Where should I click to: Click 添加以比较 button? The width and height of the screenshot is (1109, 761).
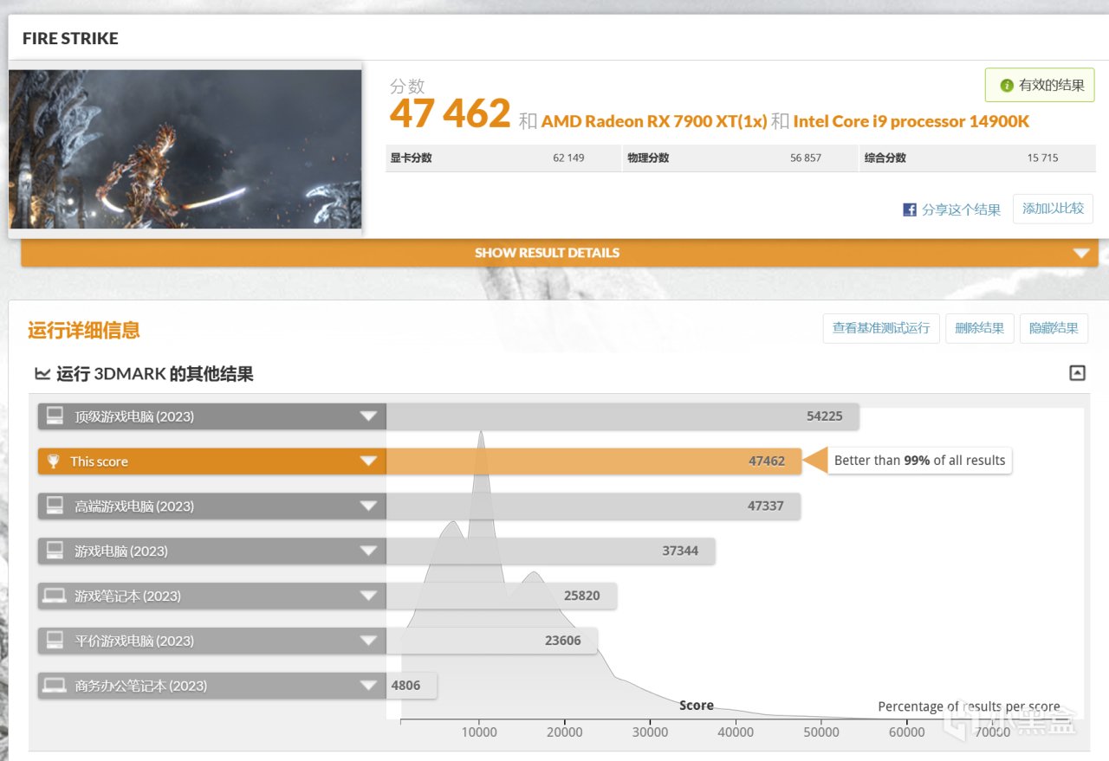(1053, 209)
